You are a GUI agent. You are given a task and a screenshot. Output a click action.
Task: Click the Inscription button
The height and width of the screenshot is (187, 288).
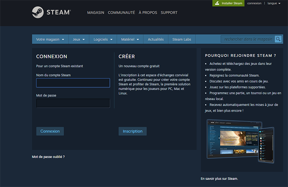(132, 131)
